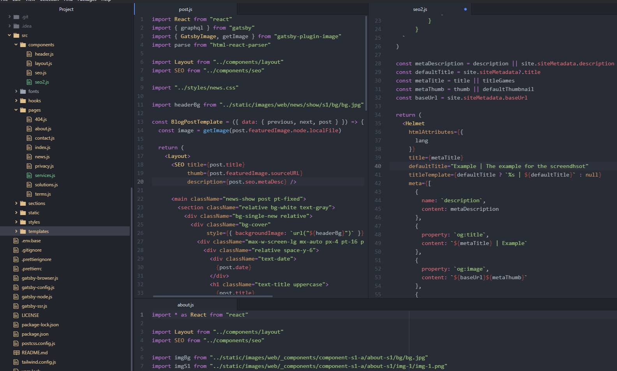Image resolution: width=617 pixels, height=371 pixels.
Task: Open gatsby-node.js in the tree
Action: pyautogui.click(x=37, y=297)
